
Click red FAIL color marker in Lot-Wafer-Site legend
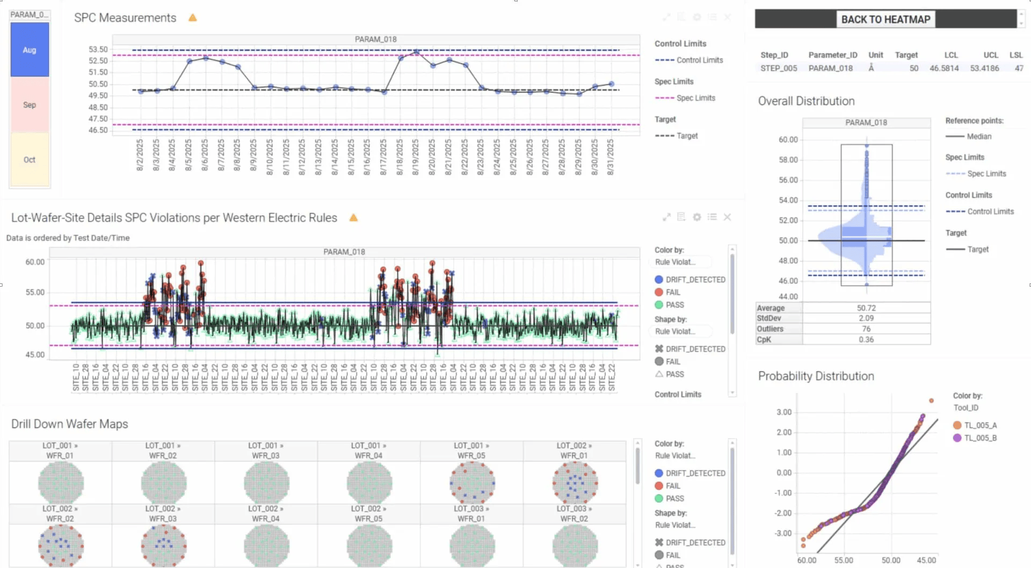pos(659,292)
